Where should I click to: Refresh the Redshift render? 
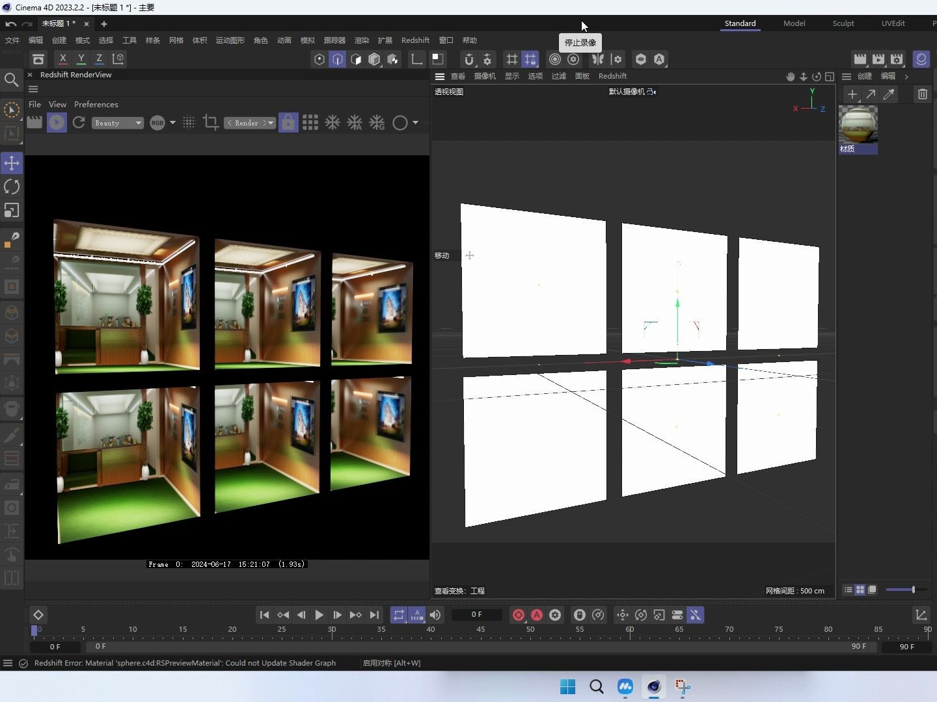[x=79, y=122]
